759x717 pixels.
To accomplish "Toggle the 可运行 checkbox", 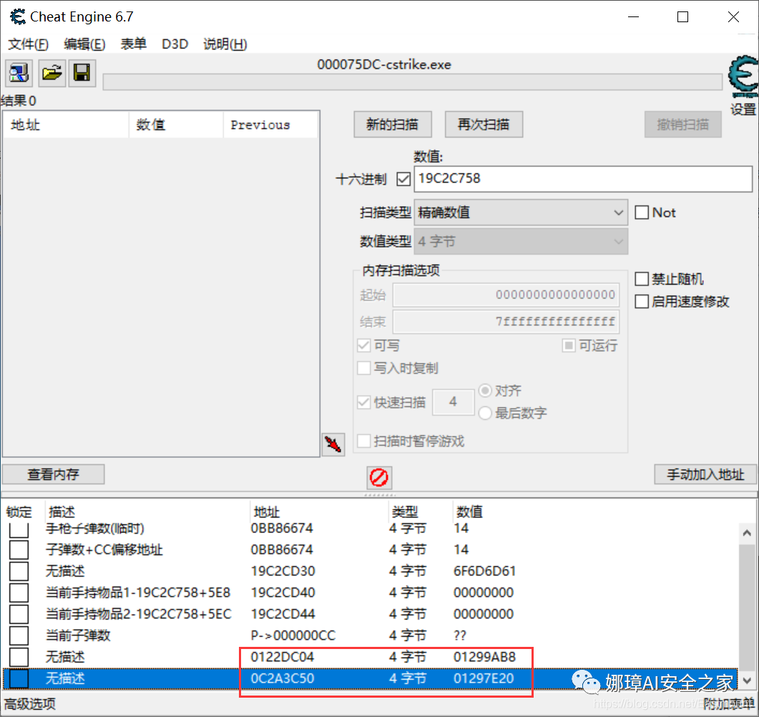I will (x=568, y=346).
